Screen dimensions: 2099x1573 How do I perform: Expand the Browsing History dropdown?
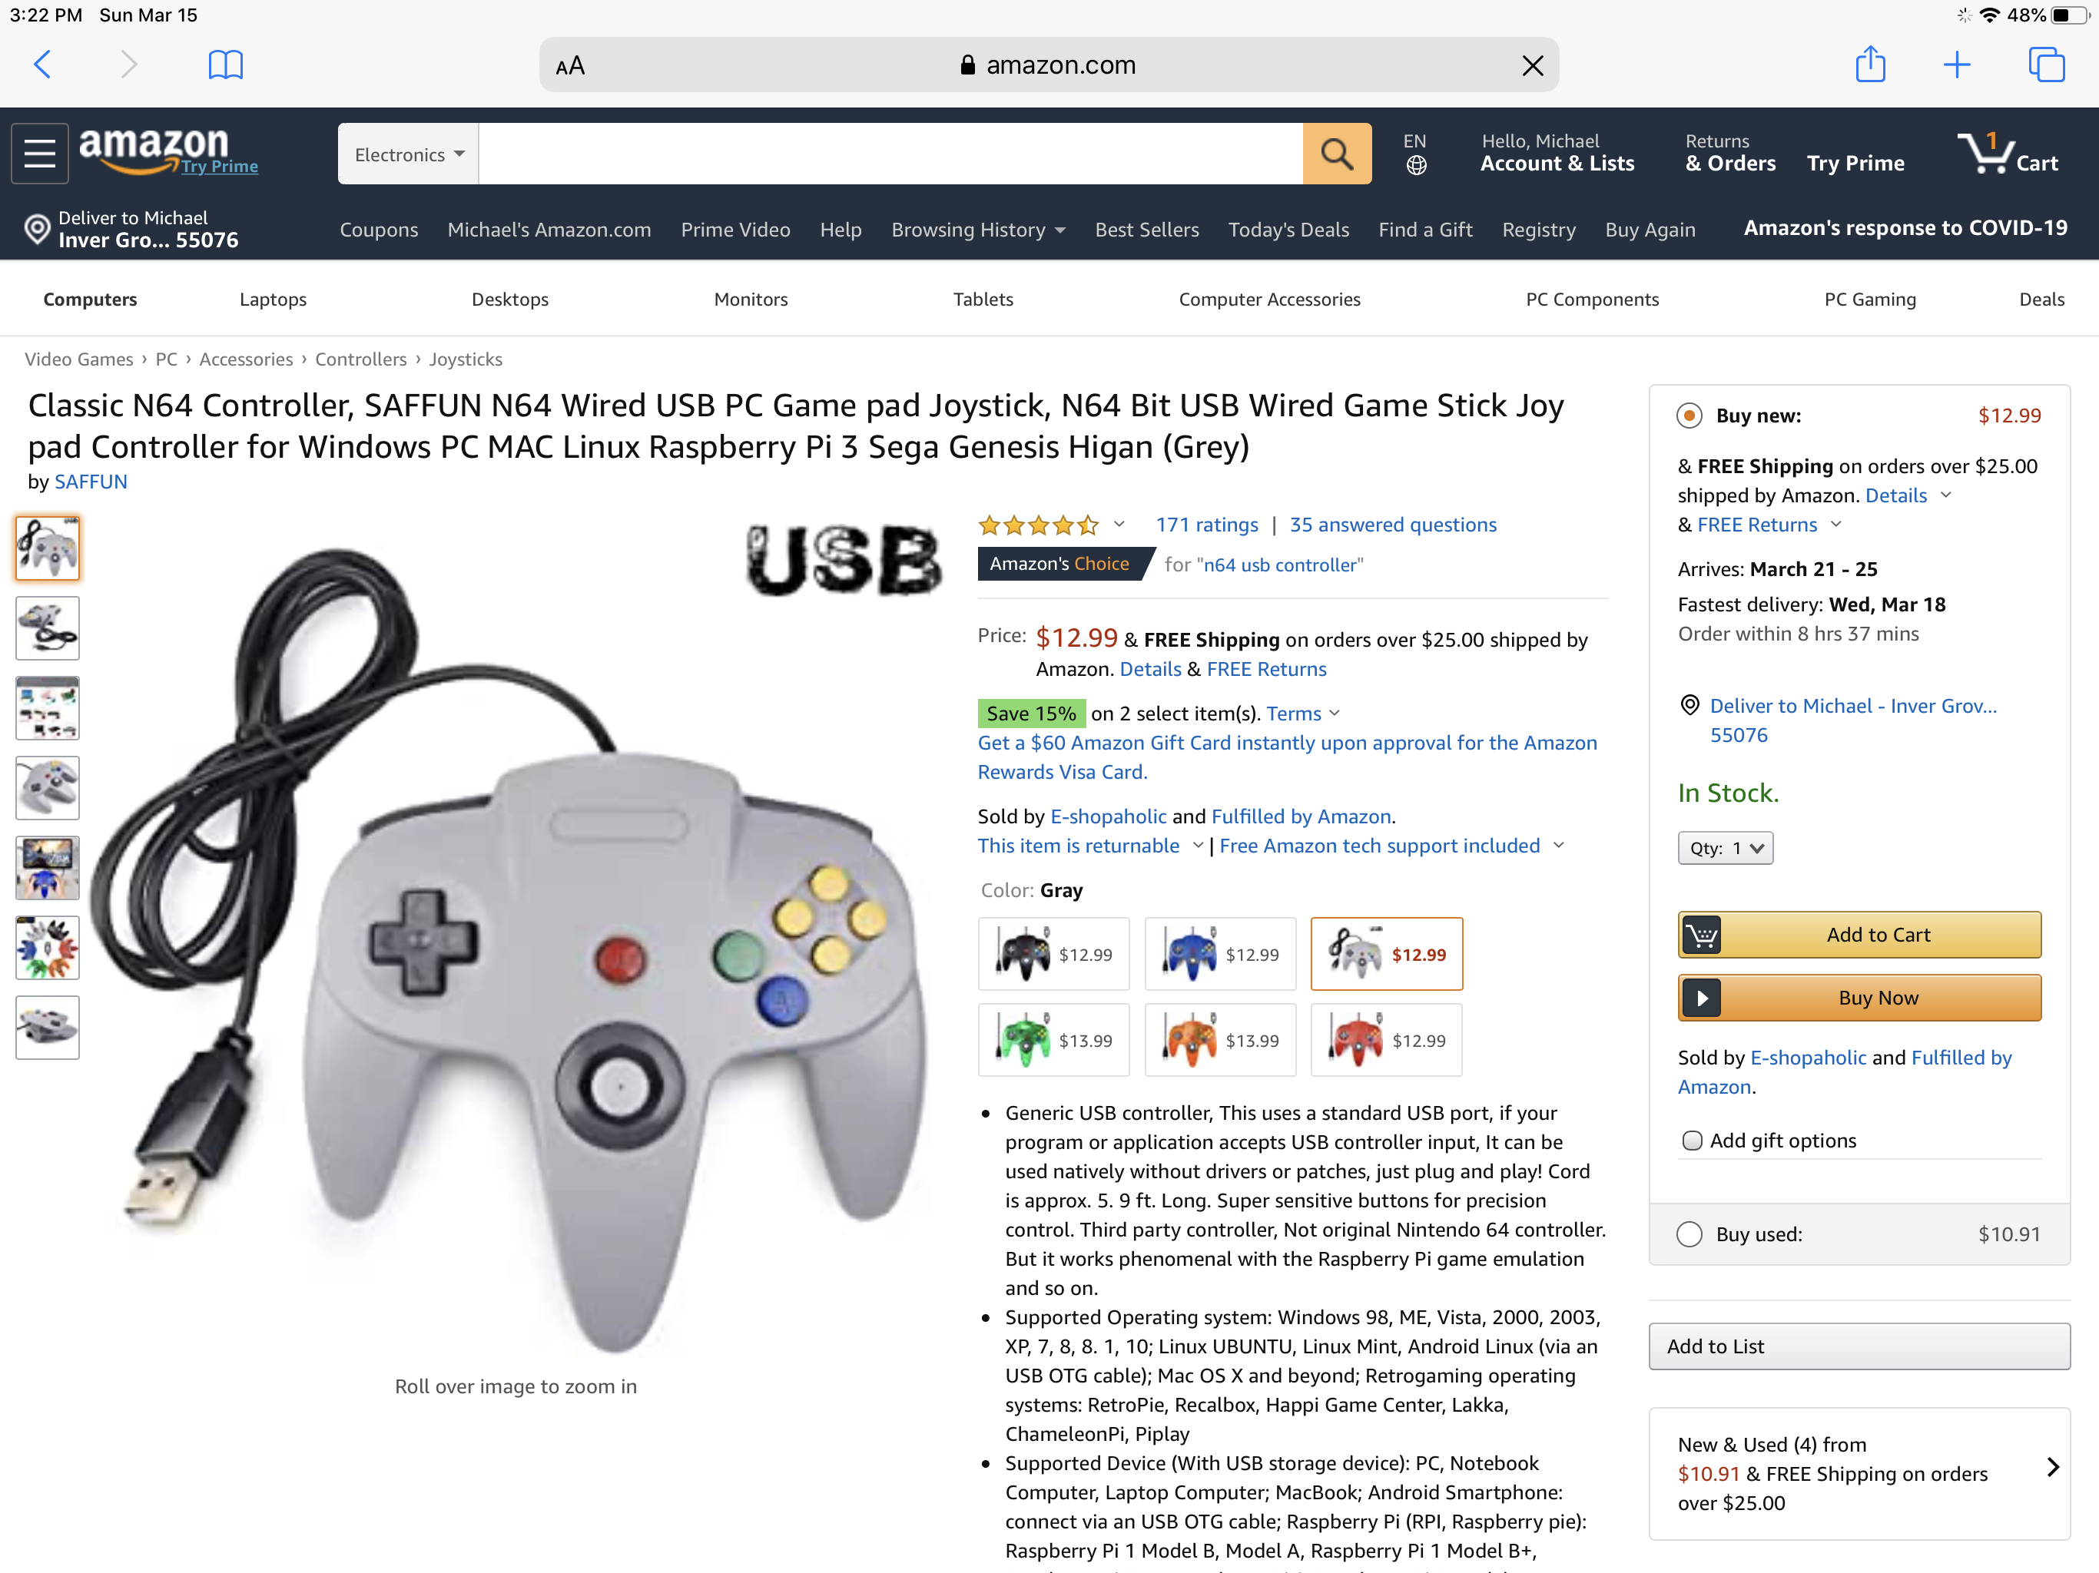click(977, 230)
